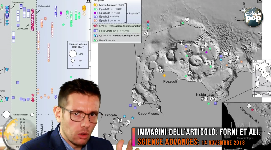This screenshot has width=271, height=150.
Task: Click map marker number 1 at caldera rim
Action: pyautogui.click(x=187, y=19)
